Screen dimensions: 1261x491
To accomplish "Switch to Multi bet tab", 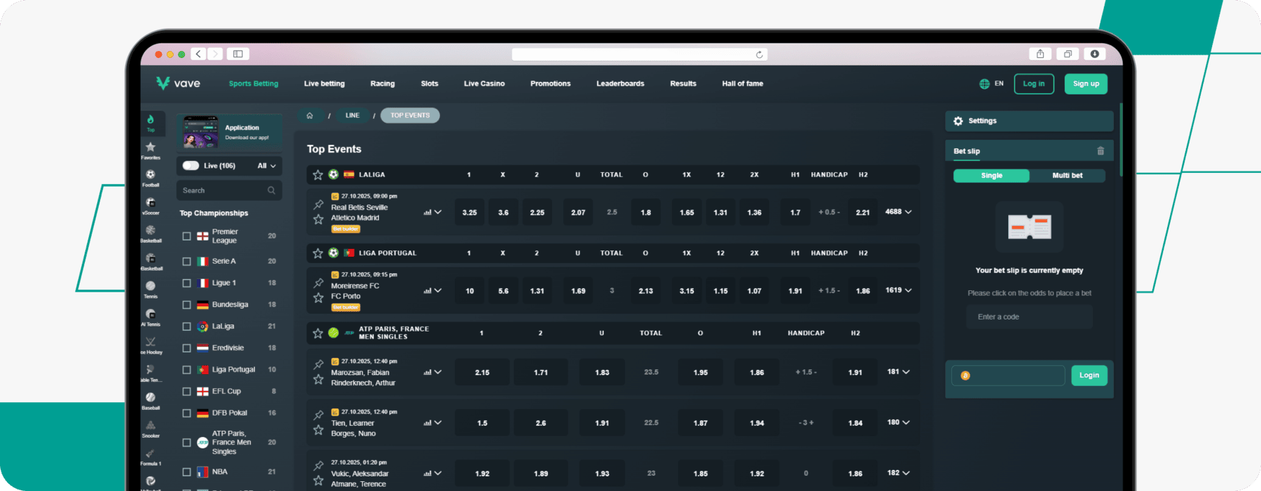I will pos(1067,176).
